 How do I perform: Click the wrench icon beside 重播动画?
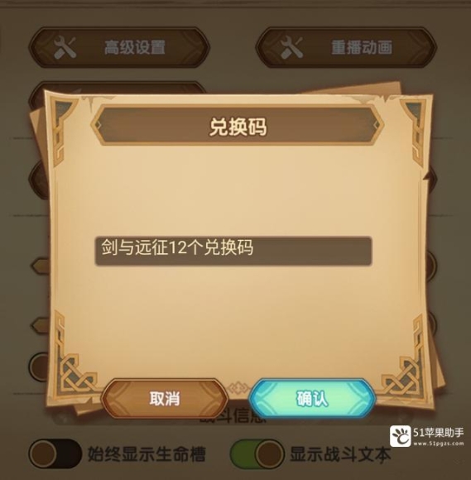[x=292, y=47]
